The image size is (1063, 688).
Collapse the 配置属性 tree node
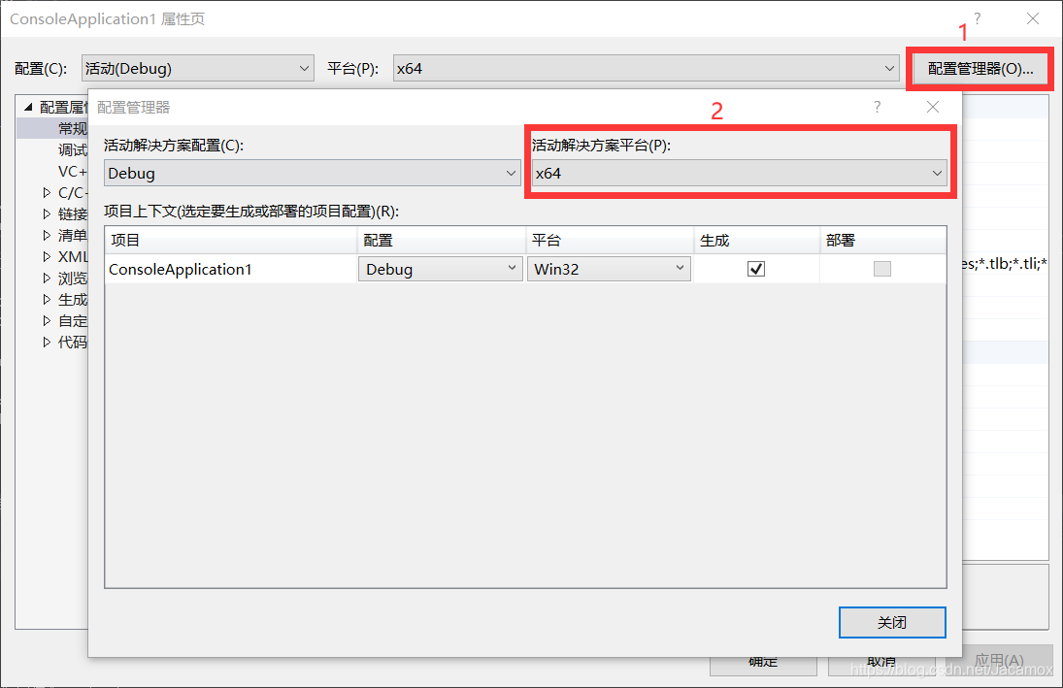click(x=28, y=107)
